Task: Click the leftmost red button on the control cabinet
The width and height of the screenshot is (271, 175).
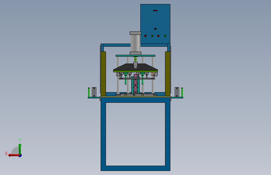Action: (x=146, y=36)
